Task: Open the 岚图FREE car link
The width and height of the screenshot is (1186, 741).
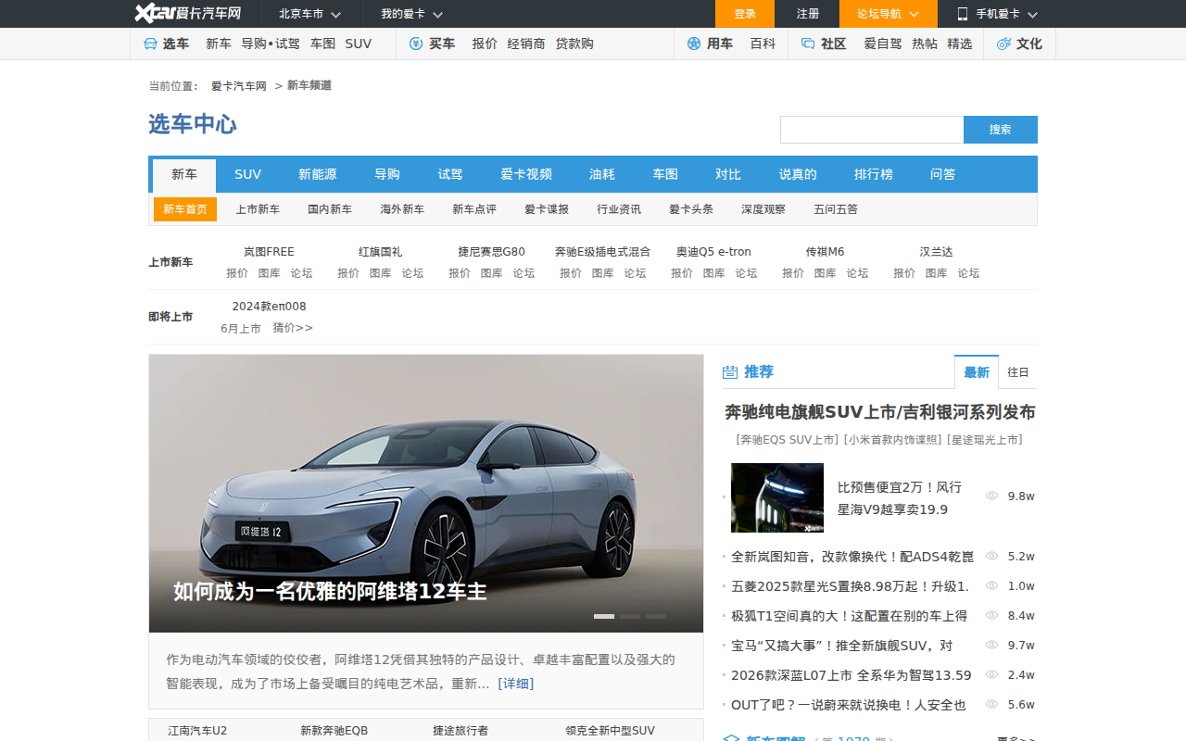Action: tap(269, 252)
